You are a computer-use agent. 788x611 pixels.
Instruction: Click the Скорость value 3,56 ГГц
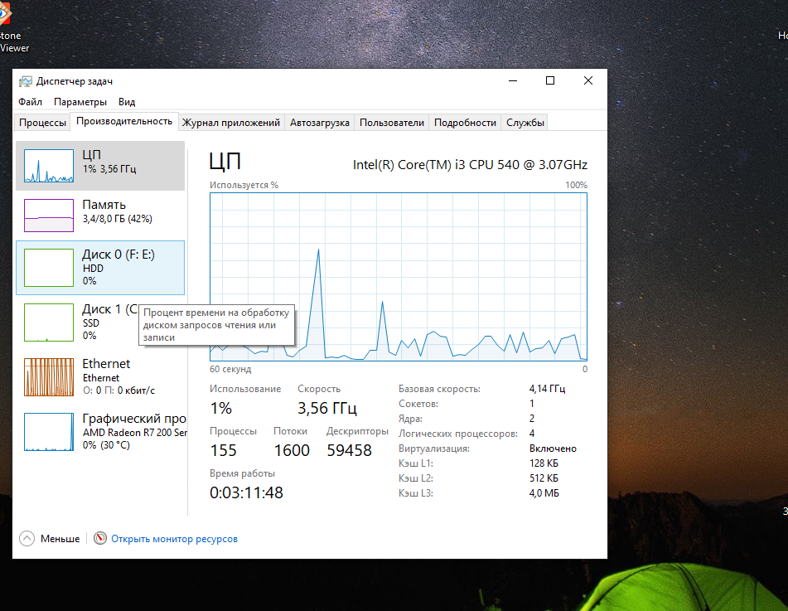327,408
